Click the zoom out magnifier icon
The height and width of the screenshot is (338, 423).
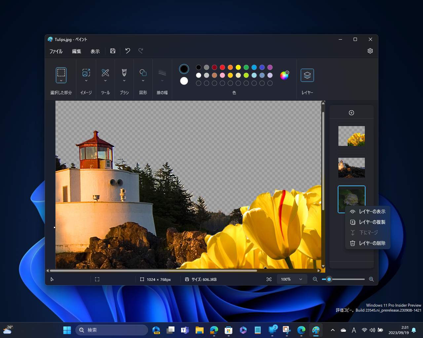click(315, 279)
